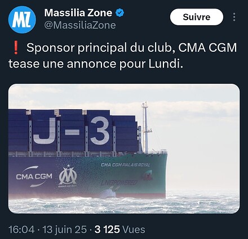Click the digit 3 on the containers

[100, 130]
